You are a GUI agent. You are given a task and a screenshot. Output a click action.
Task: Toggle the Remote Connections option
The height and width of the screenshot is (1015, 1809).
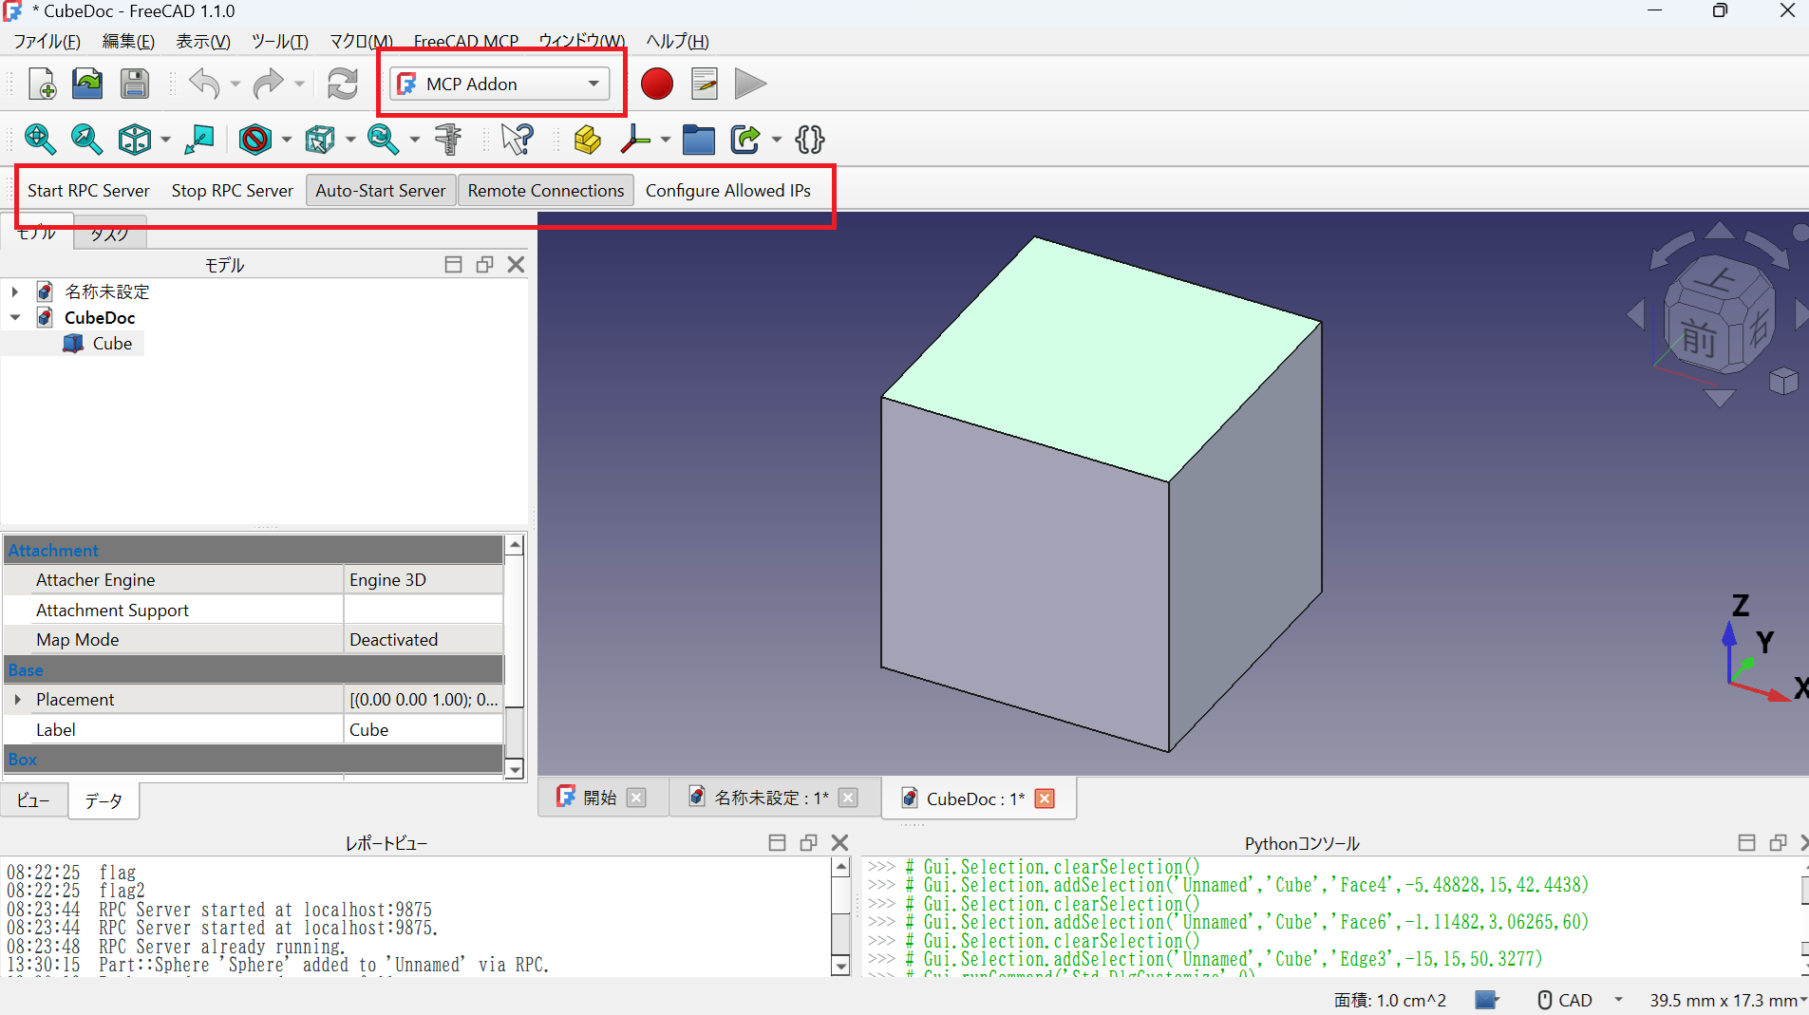[x=545, y=191]
